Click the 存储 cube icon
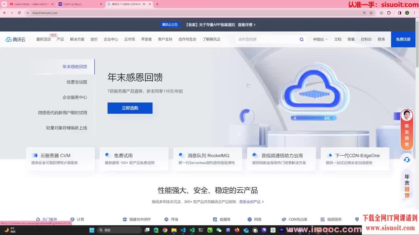Screen dimensions: 419x235 point(166,219)
